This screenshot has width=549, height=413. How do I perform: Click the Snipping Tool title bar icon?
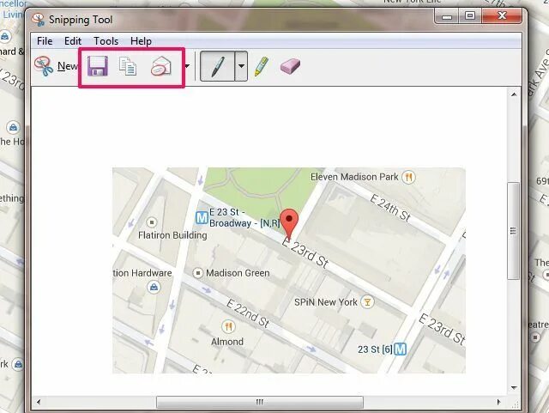click(x=38, y=20)
